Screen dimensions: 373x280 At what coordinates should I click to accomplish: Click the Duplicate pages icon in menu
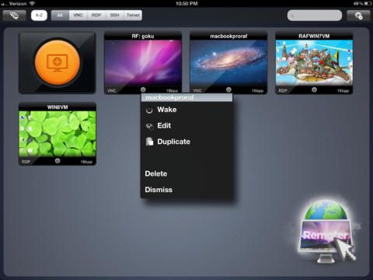(149, 142)
